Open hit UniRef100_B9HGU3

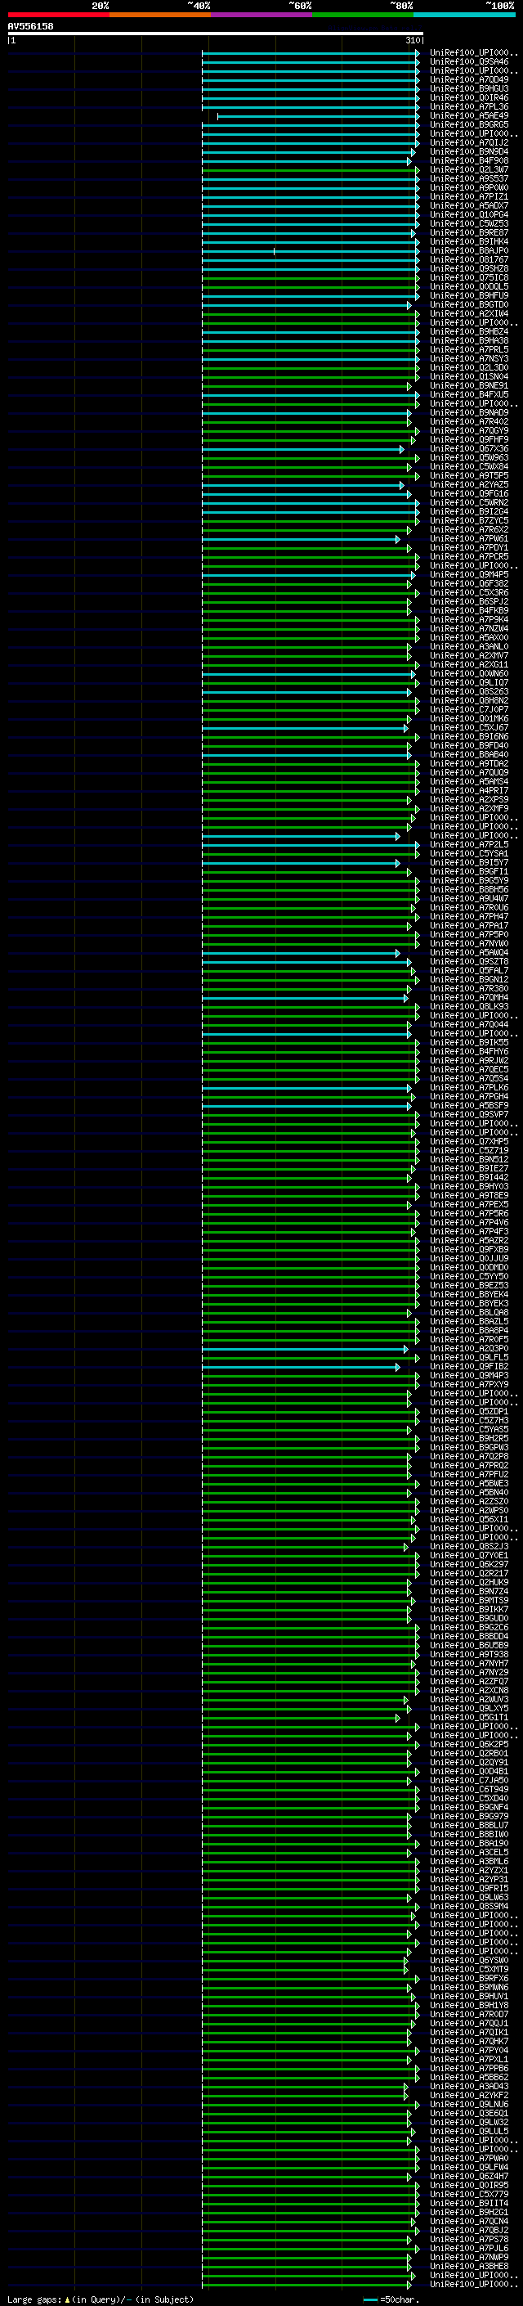[x=469, y=88]
